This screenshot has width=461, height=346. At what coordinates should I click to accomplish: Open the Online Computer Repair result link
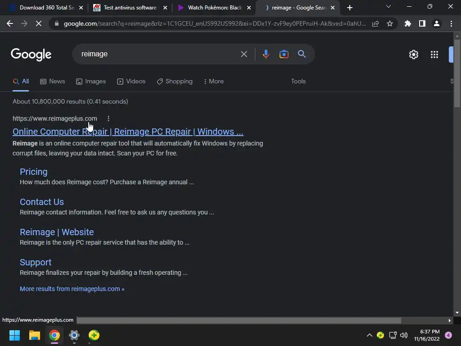tap(128, 132)
